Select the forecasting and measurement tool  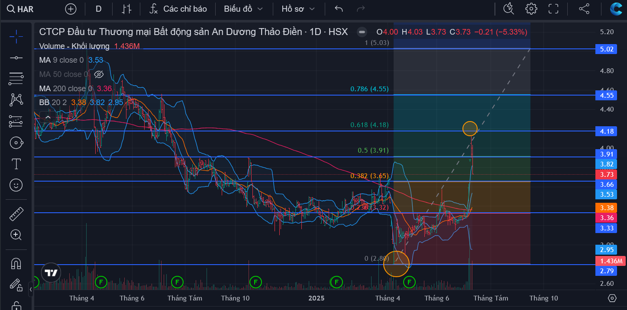16,121
